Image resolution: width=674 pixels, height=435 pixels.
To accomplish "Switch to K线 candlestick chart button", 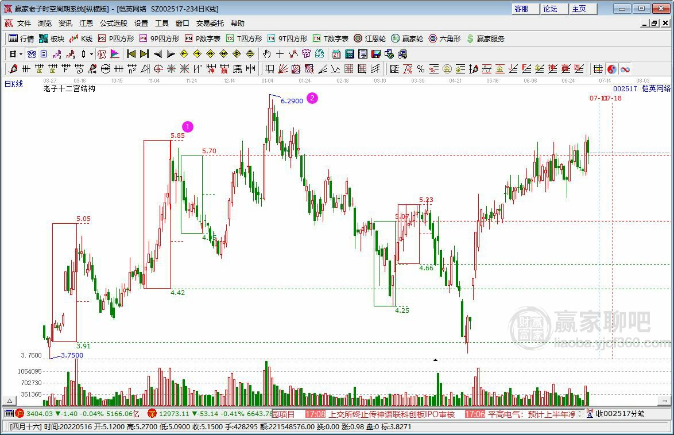I will (81, 38).
